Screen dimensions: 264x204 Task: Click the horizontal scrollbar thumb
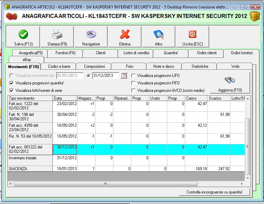106,184
